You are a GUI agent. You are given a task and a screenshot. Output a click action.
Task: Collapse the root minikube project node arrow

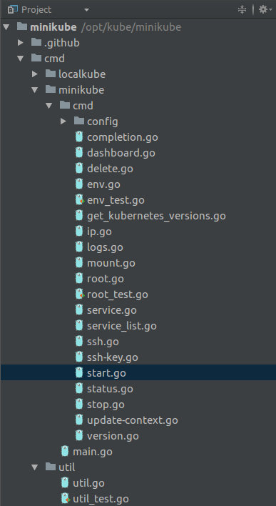coord(6,26)
